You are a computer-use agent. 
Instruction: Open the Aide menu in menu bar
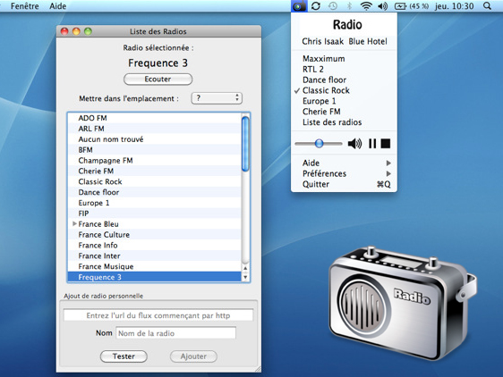pyautogui.click(x=58, y=5)
